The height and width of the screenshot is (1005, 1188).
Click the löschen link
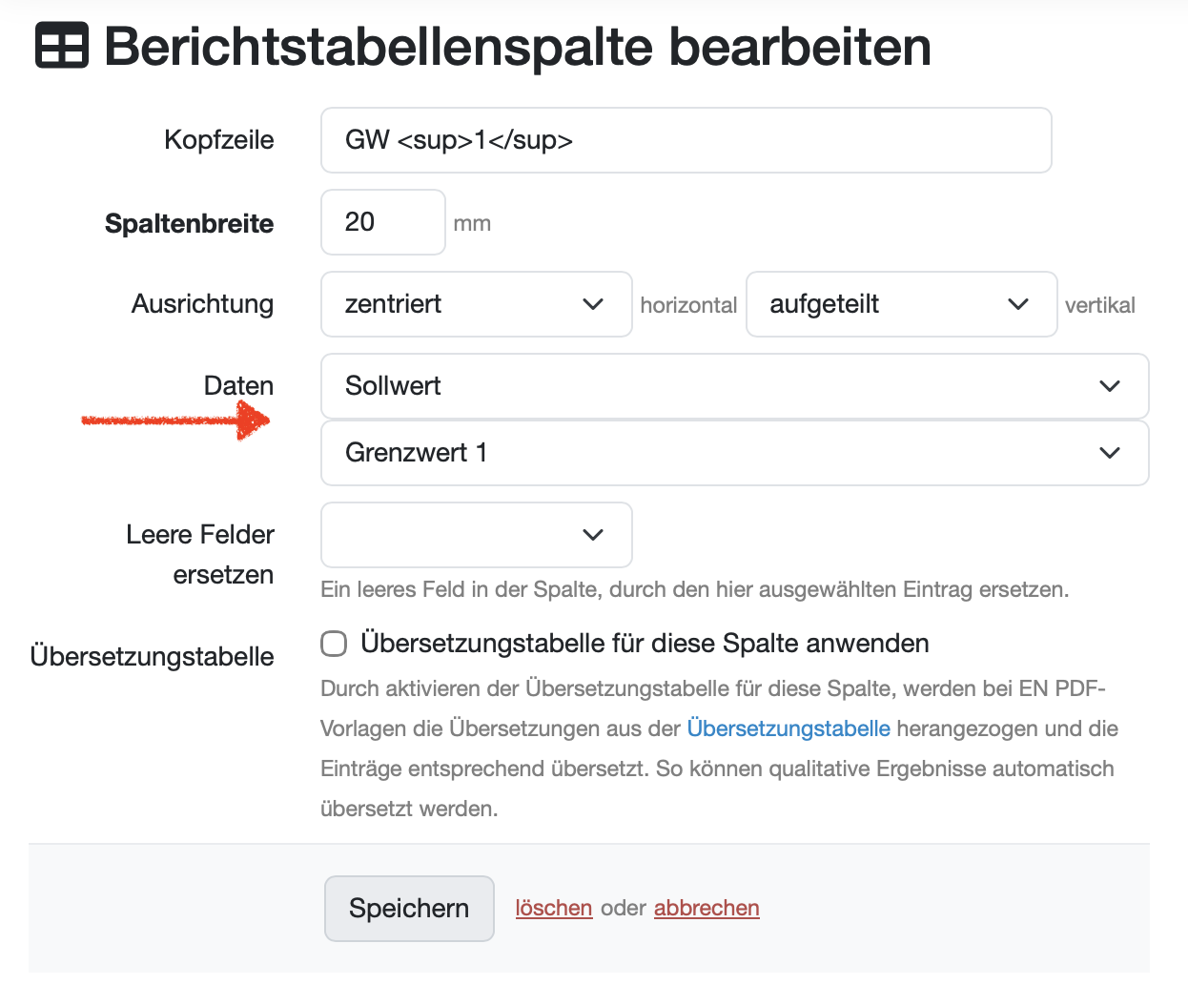(x=553, y=908)
